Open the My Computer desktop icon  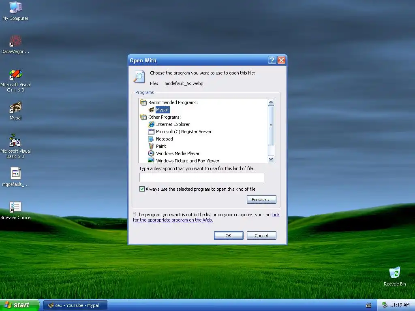coord(15,11)
